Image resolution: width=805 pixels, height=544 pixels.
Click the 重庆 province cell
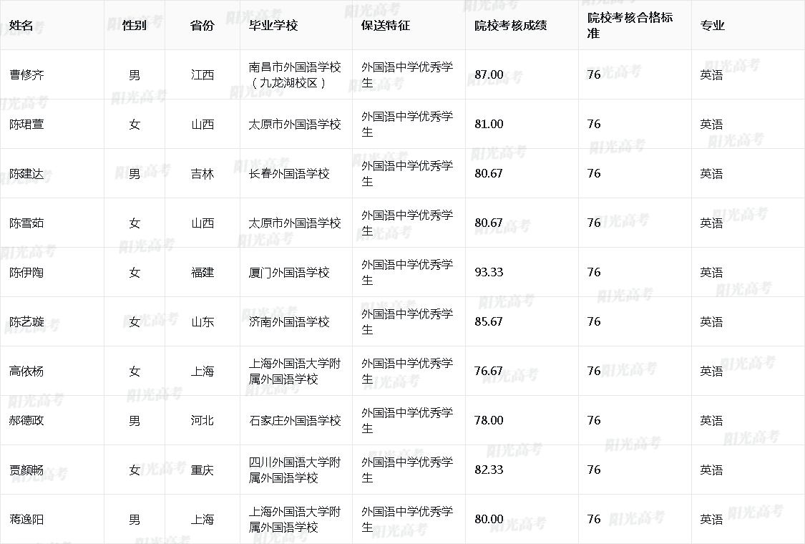(203, 470)
